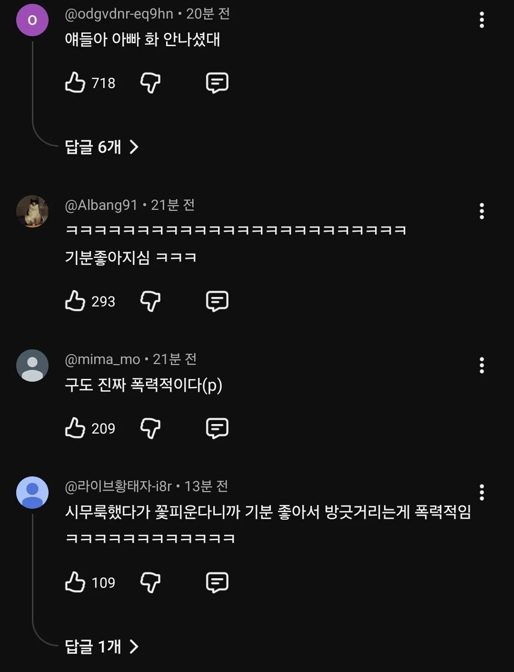Image resolution: width=514 pixels, height=672 pixels.
Task: Open the @mima_mo username link
Action: point(102,359)
